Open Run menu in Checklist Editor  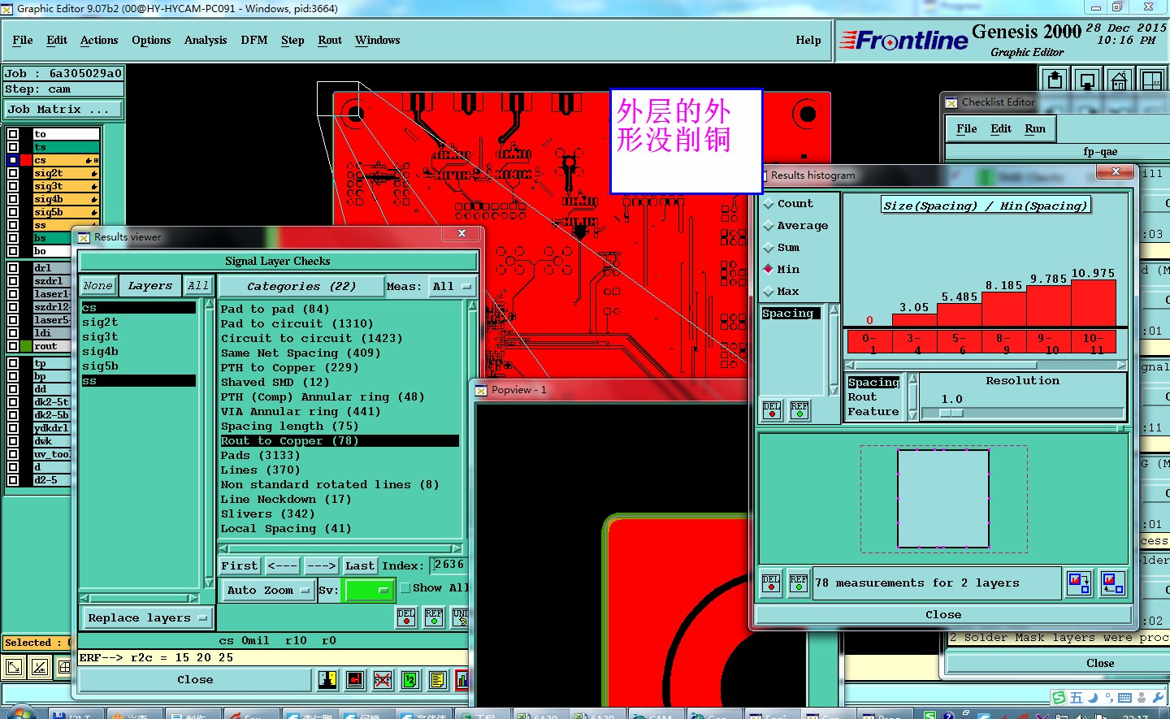pos(1035,128)
